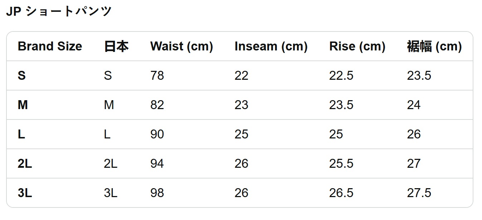Click the Inseam (cm) column header

pyautogui.click(x=271, y=46)
